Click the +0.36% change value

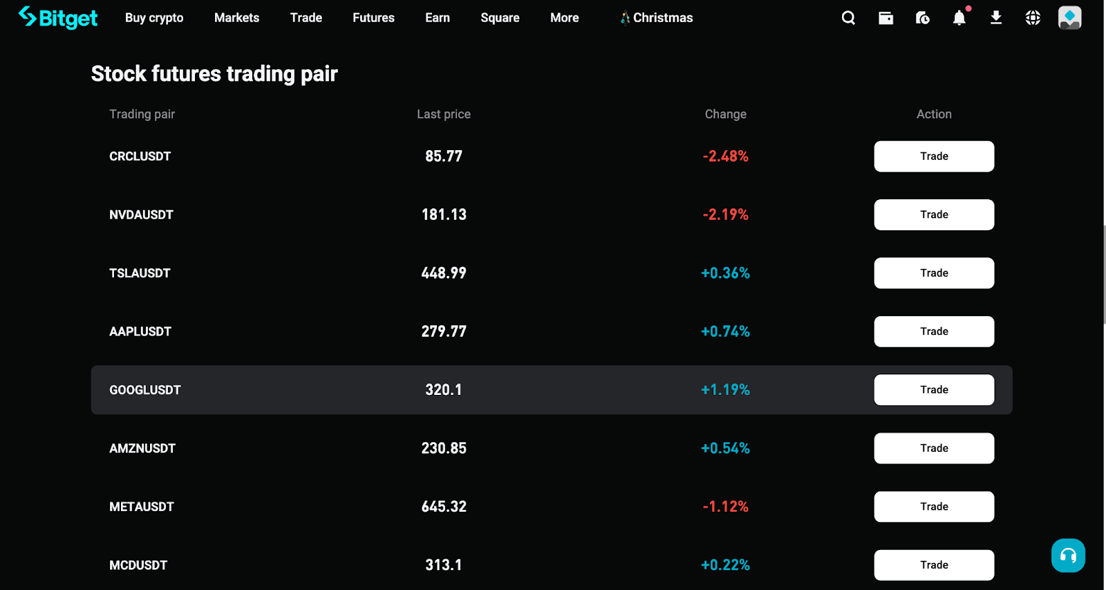[x=725, y=273]
